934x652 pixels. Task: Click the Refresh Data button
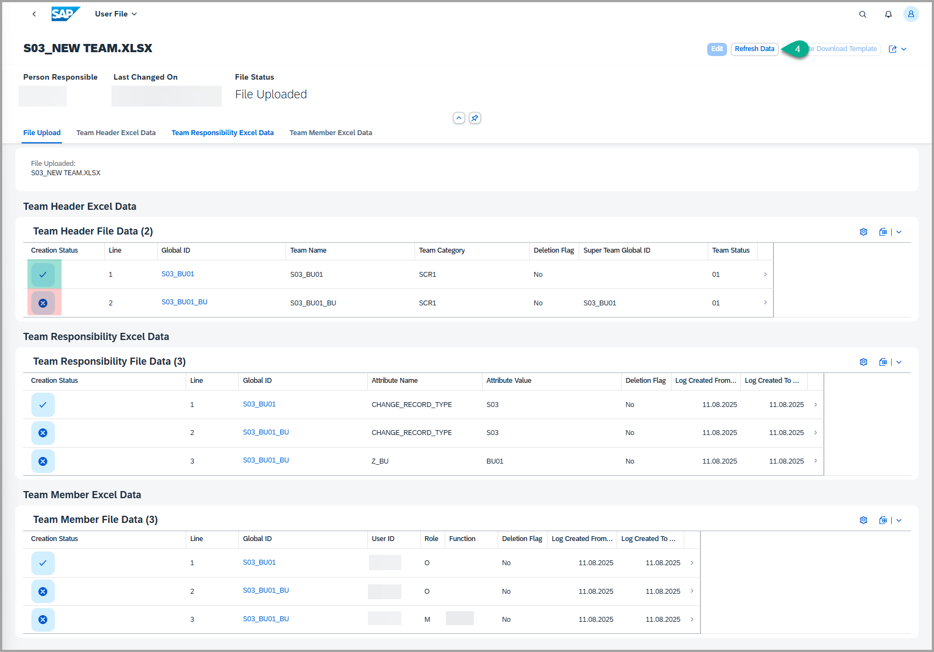(x=754, y=49)
